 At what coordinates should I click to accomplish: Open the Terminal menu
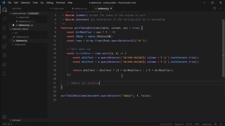click(x=60, y=2)
